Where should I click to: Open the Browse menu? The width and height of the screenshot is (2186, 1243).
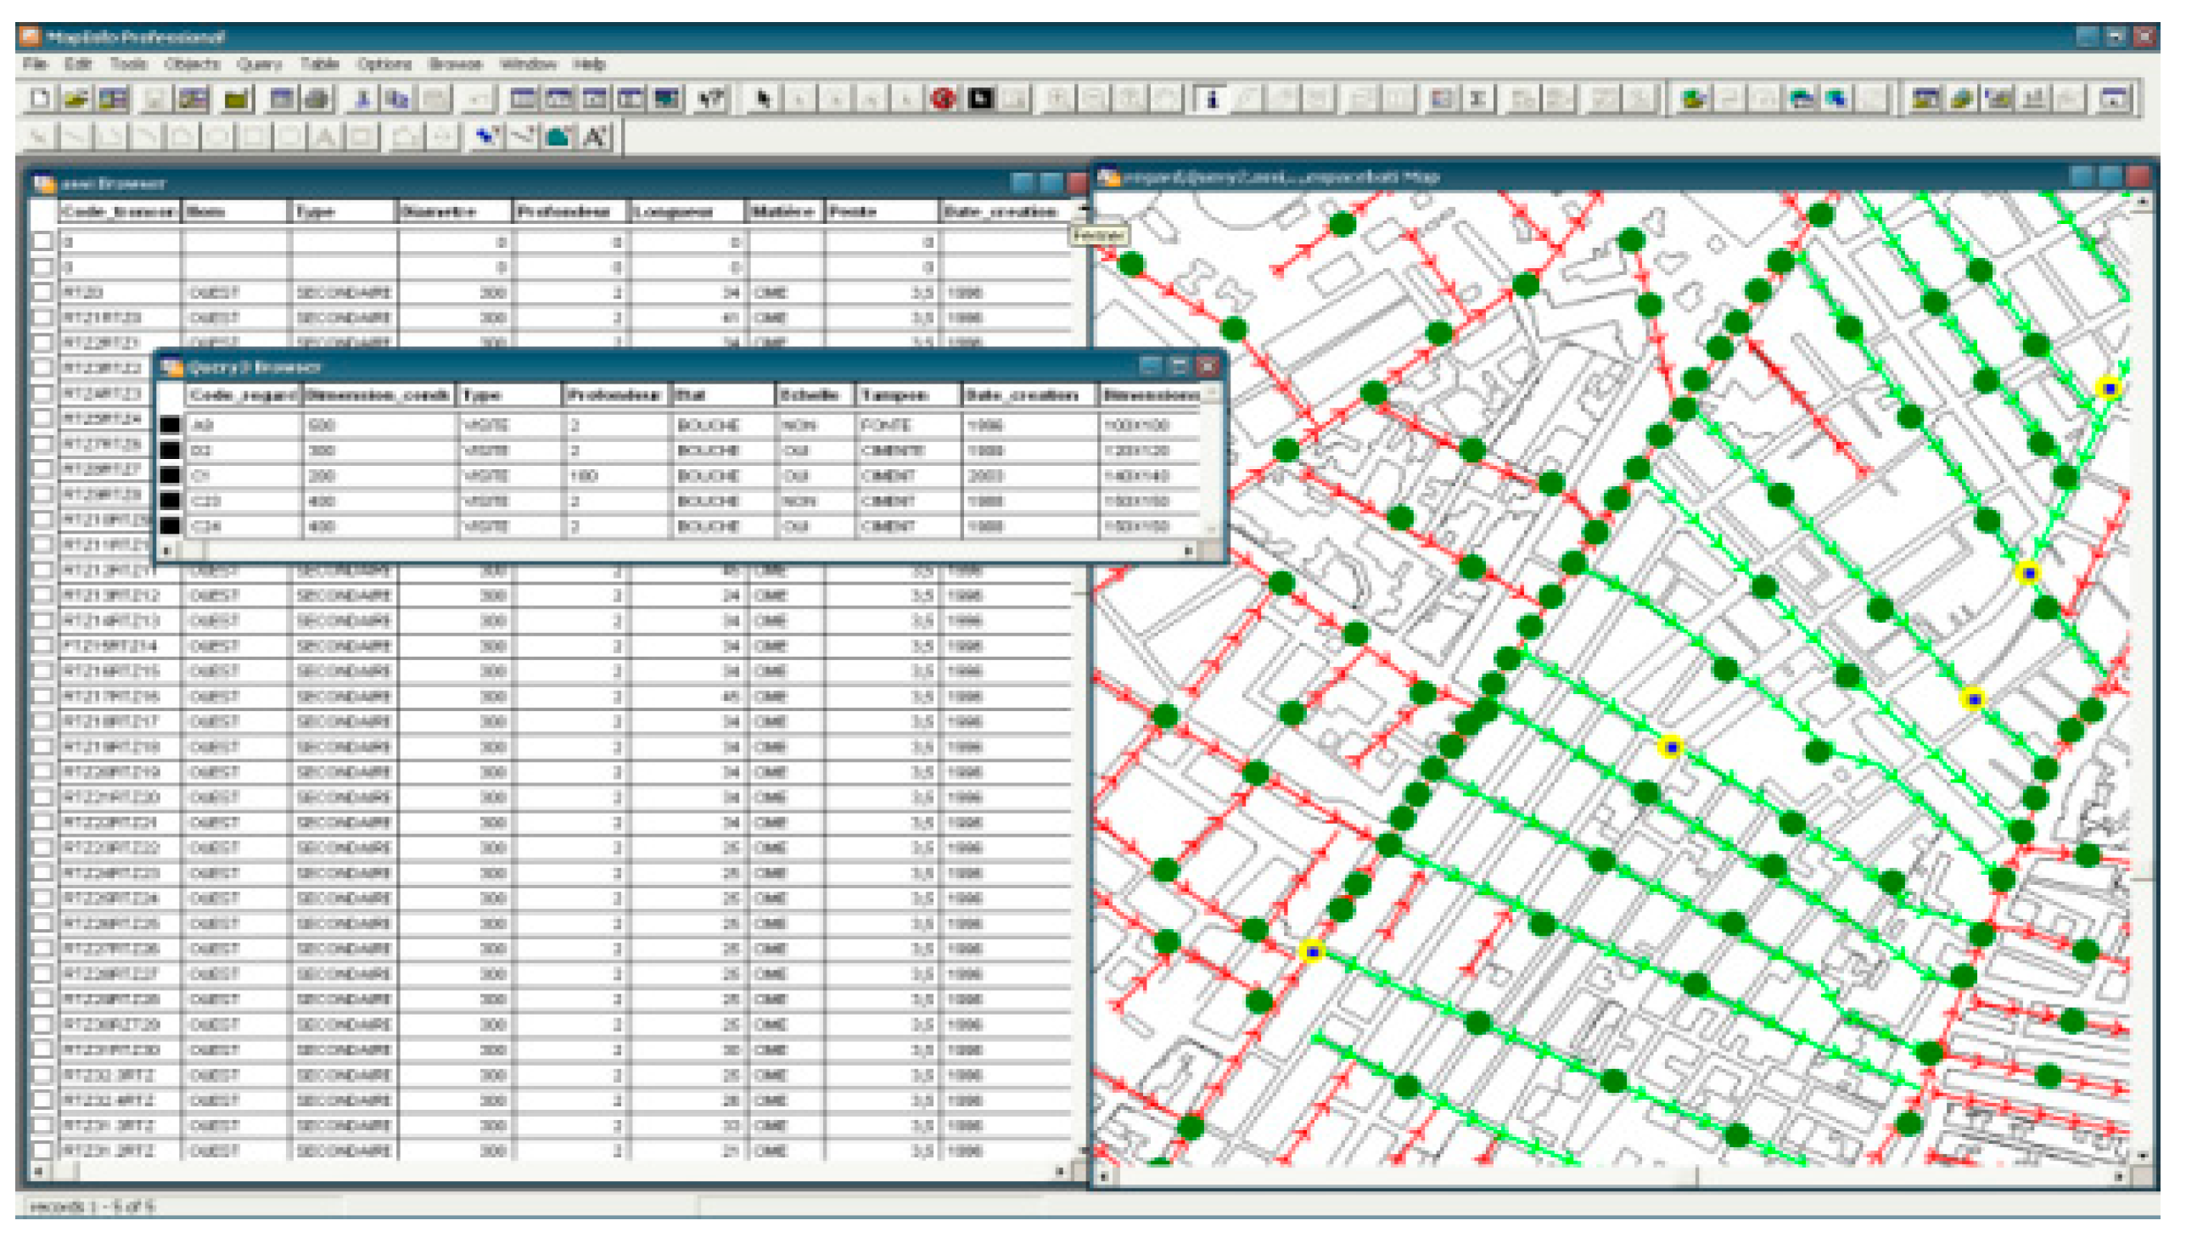[455, 64]
